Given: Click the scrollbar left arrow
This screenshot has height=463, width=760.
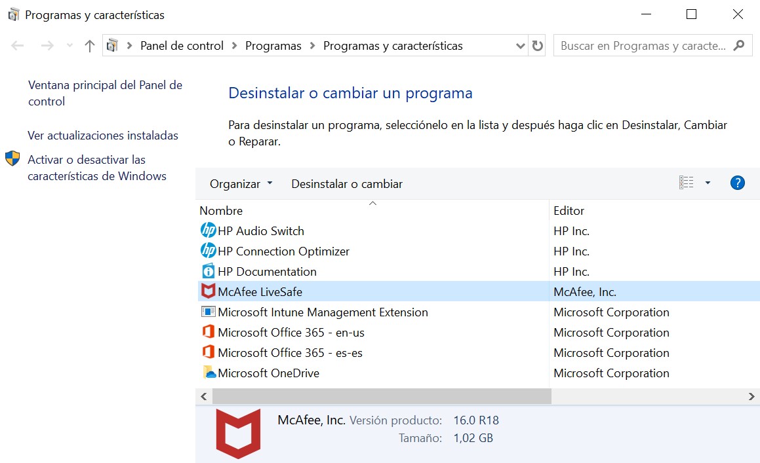Looking at the screenshot, I should (203, 396).
